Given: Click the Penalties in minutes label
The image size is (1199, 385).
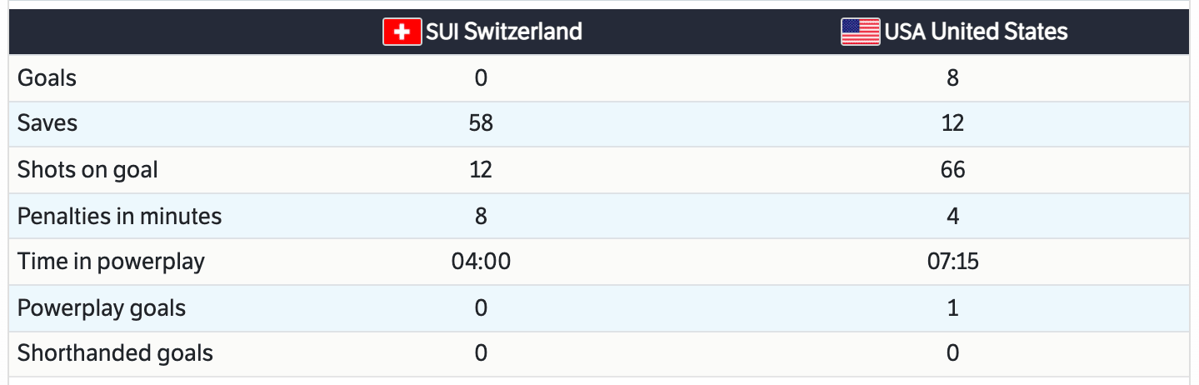Looking at the screenshot, I should point(119,217).
